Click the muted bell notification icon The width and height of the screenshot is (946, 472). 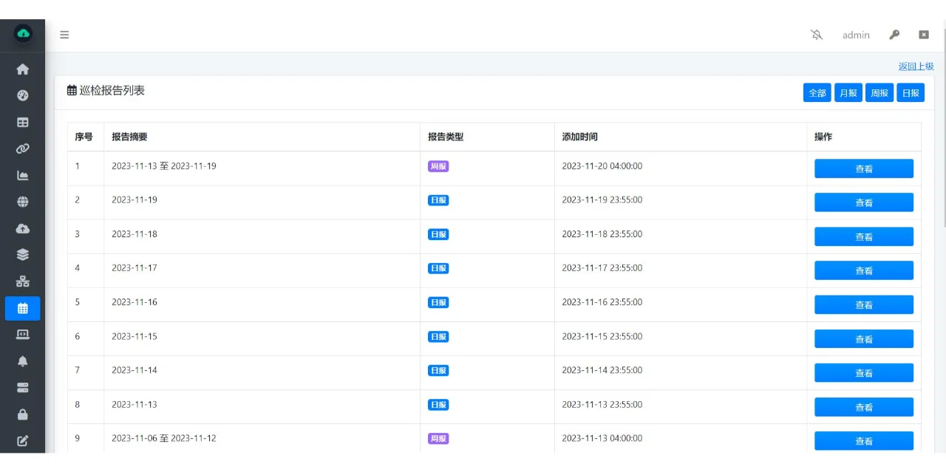click(817, 35)
